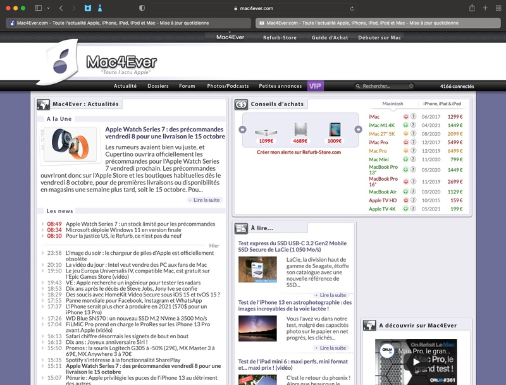Screen dimensions: 506x385
Task: Show previous refurb products with left arrow
Action: click(x=242, y=130)
